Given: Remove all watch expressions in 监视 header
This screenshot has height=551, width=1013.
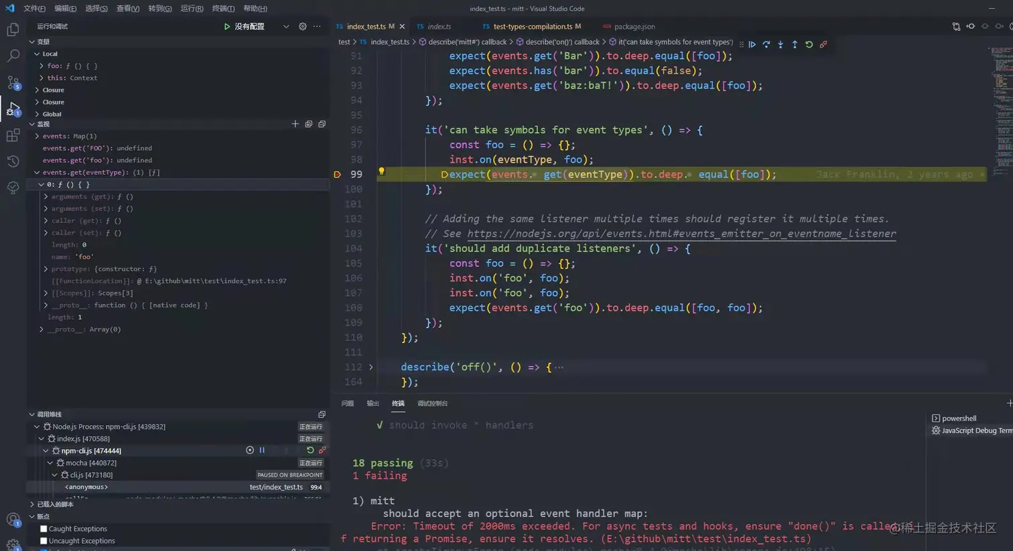Looking at the screenshot, I should click(x=322, y=124).
